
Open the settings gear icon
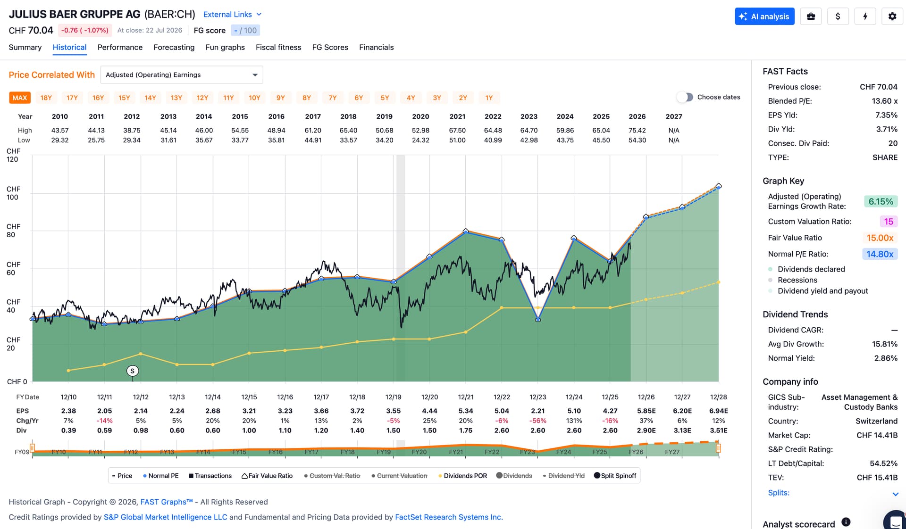click(x=892, y=17)
